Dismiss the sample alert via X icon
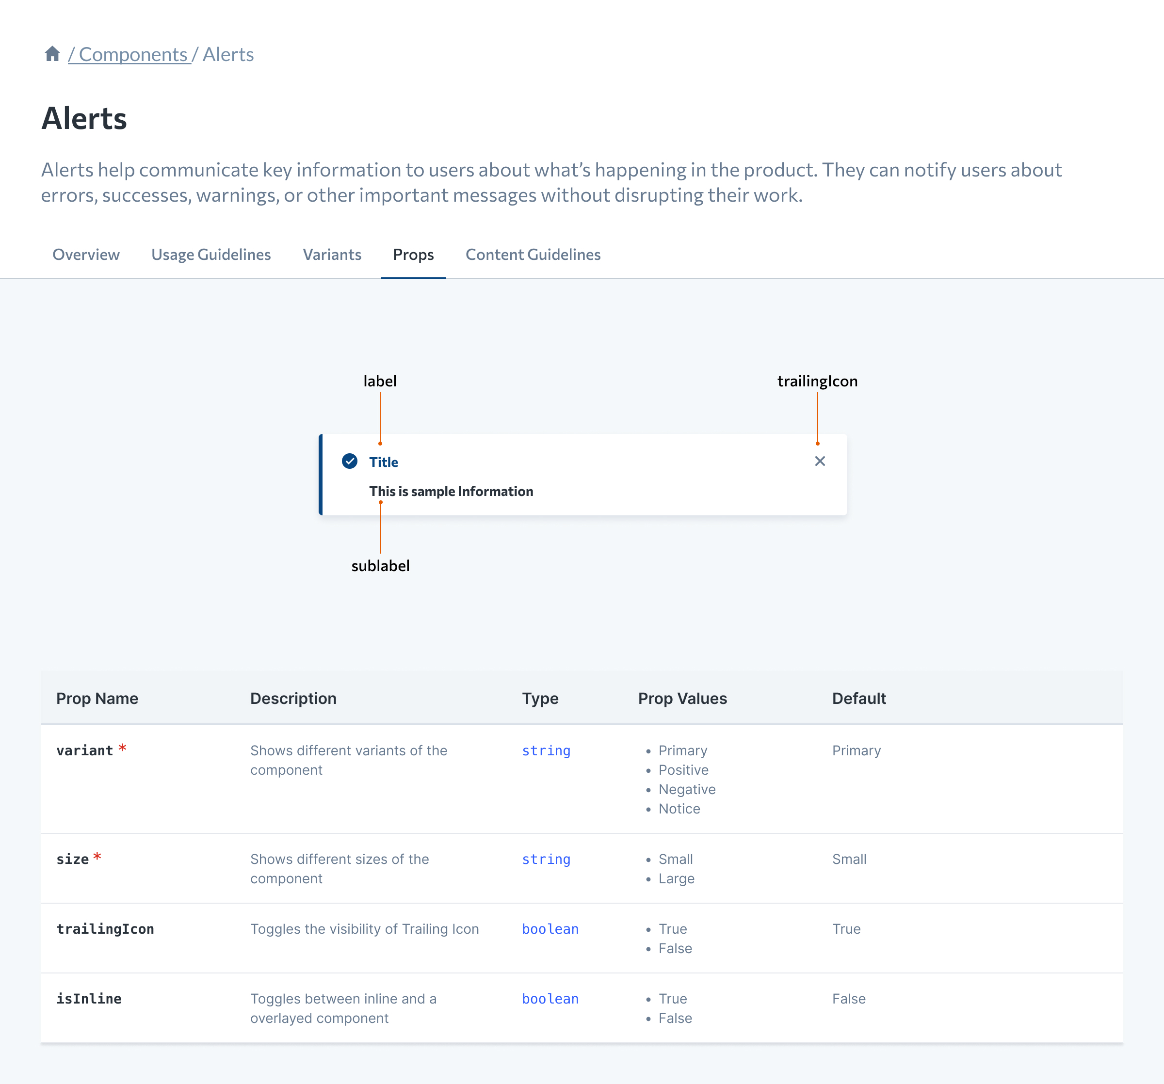 point(819,461)
